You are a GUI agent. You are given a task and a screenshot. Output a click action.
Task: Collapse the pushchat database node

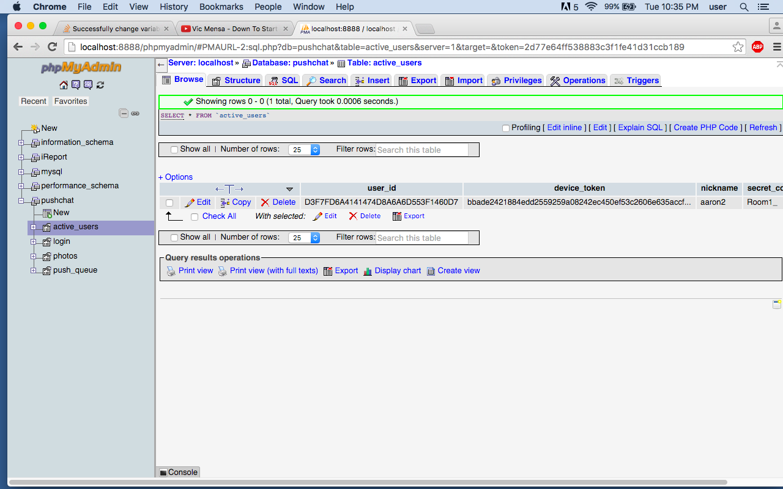pos(21,200)
